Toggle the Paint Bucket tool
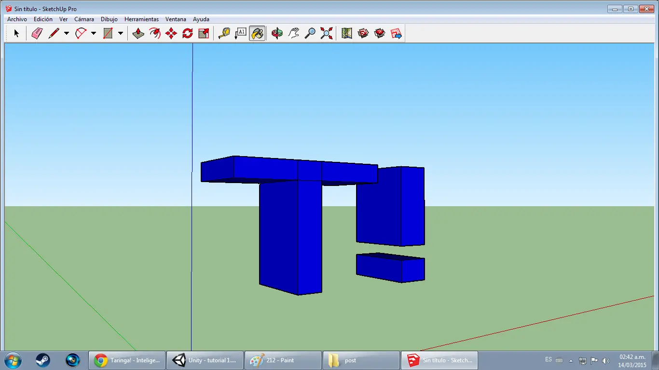The height and width of the screenshot is (370, 659). click(257, 33)
